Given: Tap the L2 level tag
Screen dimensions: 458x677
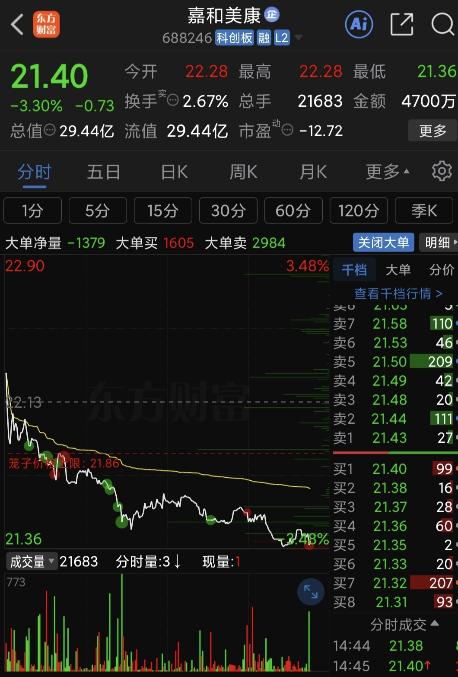Looking at the screenshot, I should coord(281,38).
